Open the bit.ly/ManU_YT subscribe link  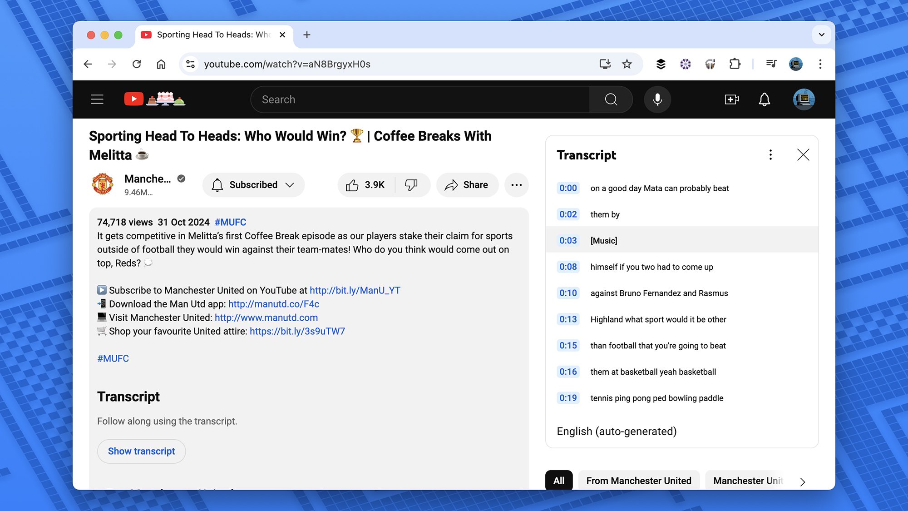click(355, 290)
